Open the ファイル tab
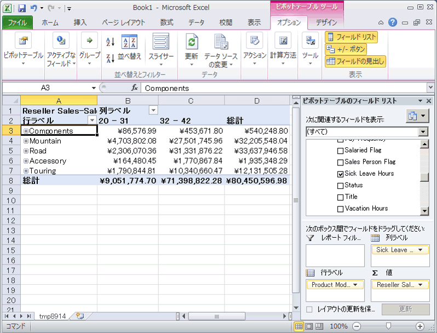Image resolution: width=437 pixels, height=333 pixels. point(18,22)
